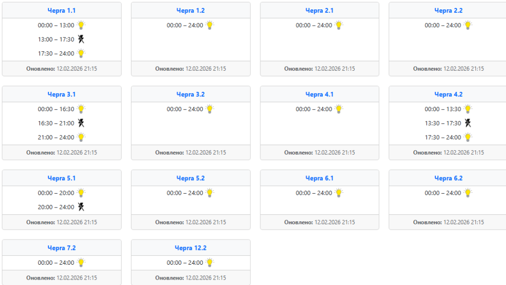Click the power-off icon for 16:30 – 21:00 in Черга 3.1
Image resolution: width=506 pixels, height=285 pixels.
81,123
